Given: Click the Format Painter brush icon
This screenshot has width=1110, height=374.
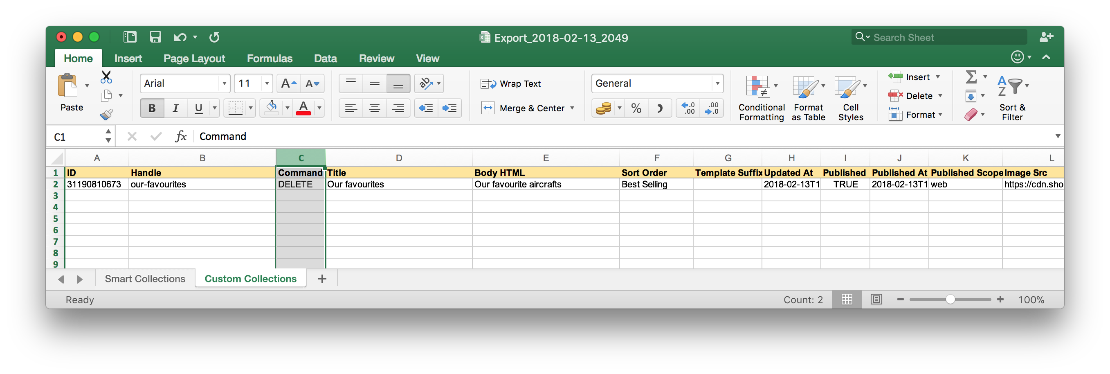Looking at the screenshot, I should point(106,114).
